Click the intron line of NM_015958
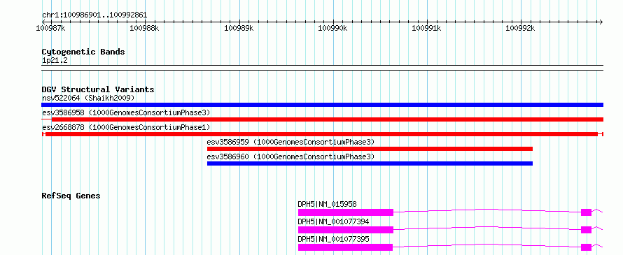 [487, 210]
